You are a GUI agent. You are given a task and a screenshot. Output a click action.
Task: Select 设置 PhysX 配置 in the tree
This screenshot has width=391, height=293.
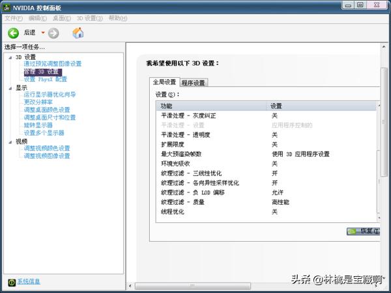tap(46, 79)
